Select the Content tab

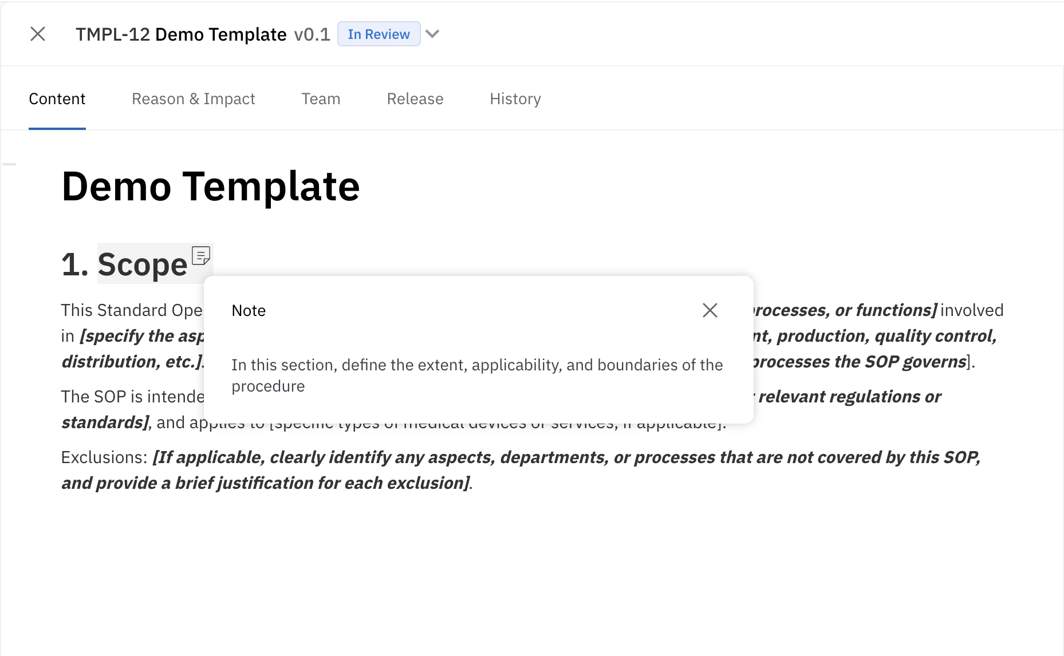57,98
